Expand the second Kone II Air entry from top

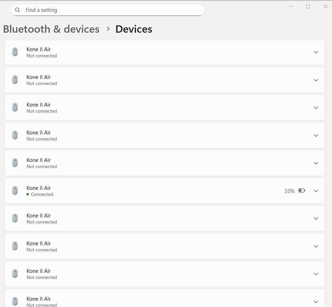pyautogui.click(x=316, y=80)
